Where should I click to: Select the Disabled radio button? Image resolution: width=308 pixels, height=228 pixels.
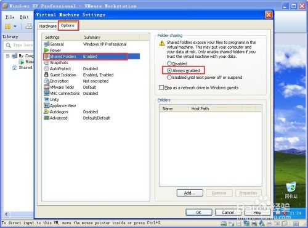coord(169,63)
